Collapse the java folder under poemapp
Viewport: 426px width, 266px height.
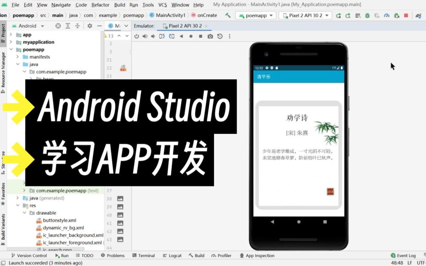[x=18, y=64]
